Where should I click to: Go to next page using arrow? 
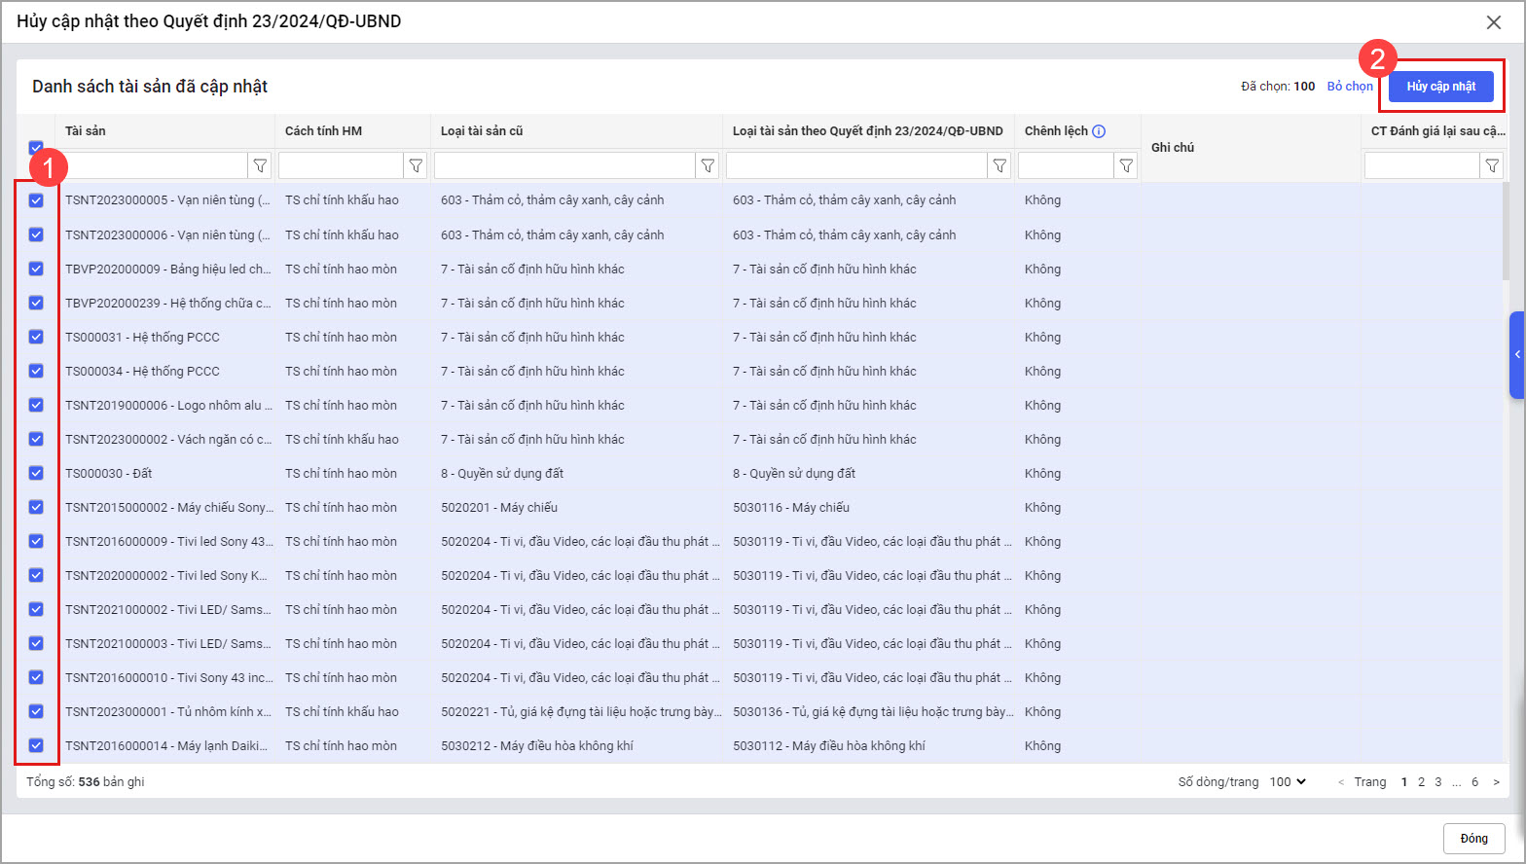1496,782
